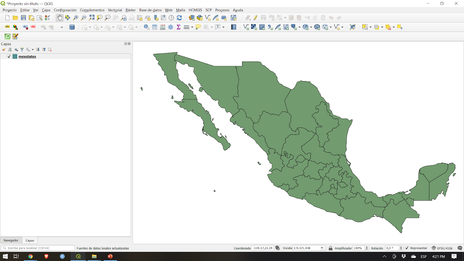Expand the deselect features dropdown arrow

pyautogui.click(x=394, y=27)
